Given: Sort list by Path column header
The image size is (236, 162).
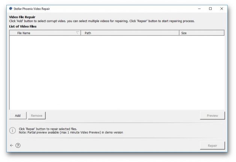Looking at the screenshot, I should click(x=130, y=33).
